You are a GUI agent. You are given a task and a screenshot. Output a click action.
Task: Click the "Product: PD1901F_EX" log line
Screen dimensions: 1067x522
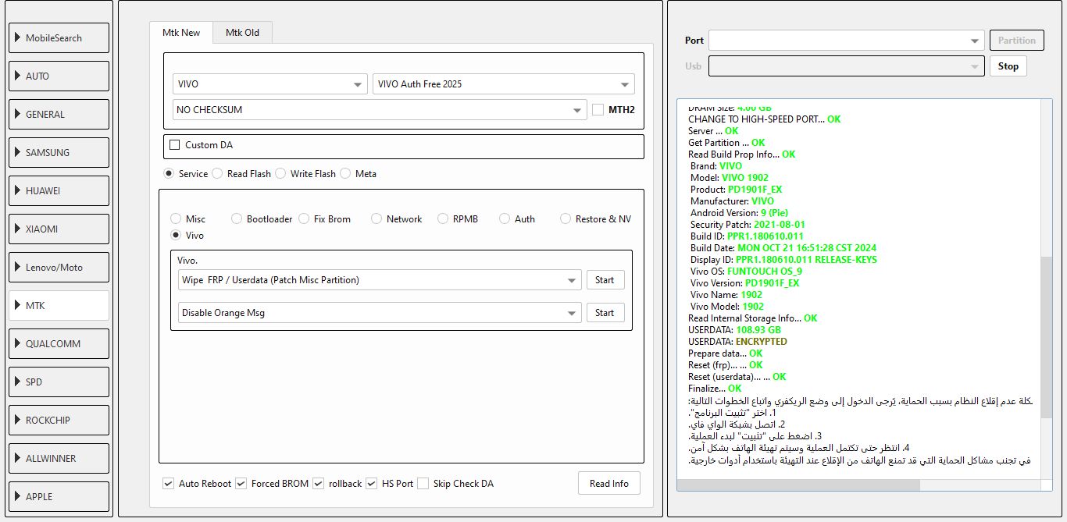pyautogui.click(x=736, y=190)
